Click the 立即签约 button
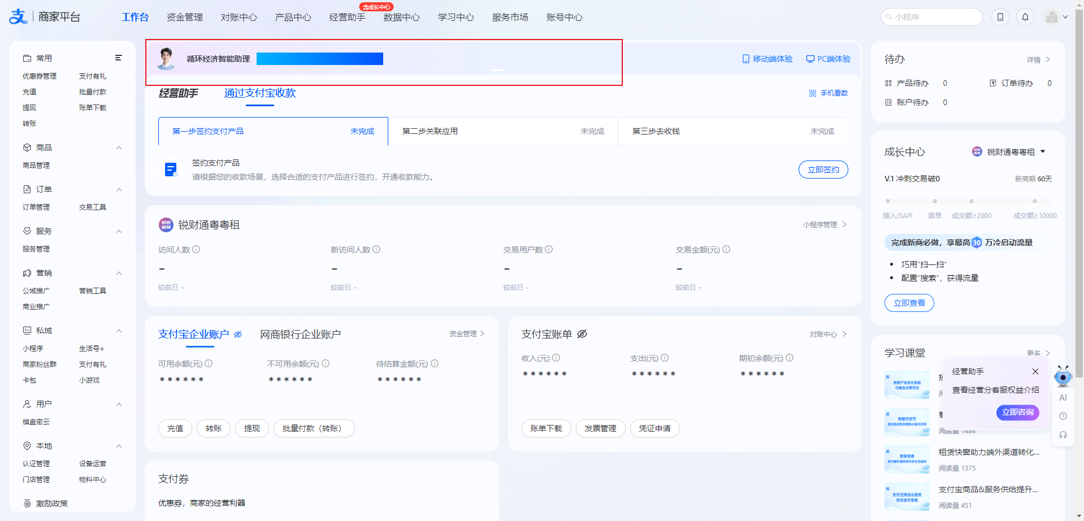The width and height of the screenshot is (1084, 521). coord(823,170)
